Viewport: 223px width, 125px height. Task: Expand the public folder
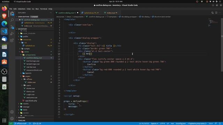(x=25, y=36)
